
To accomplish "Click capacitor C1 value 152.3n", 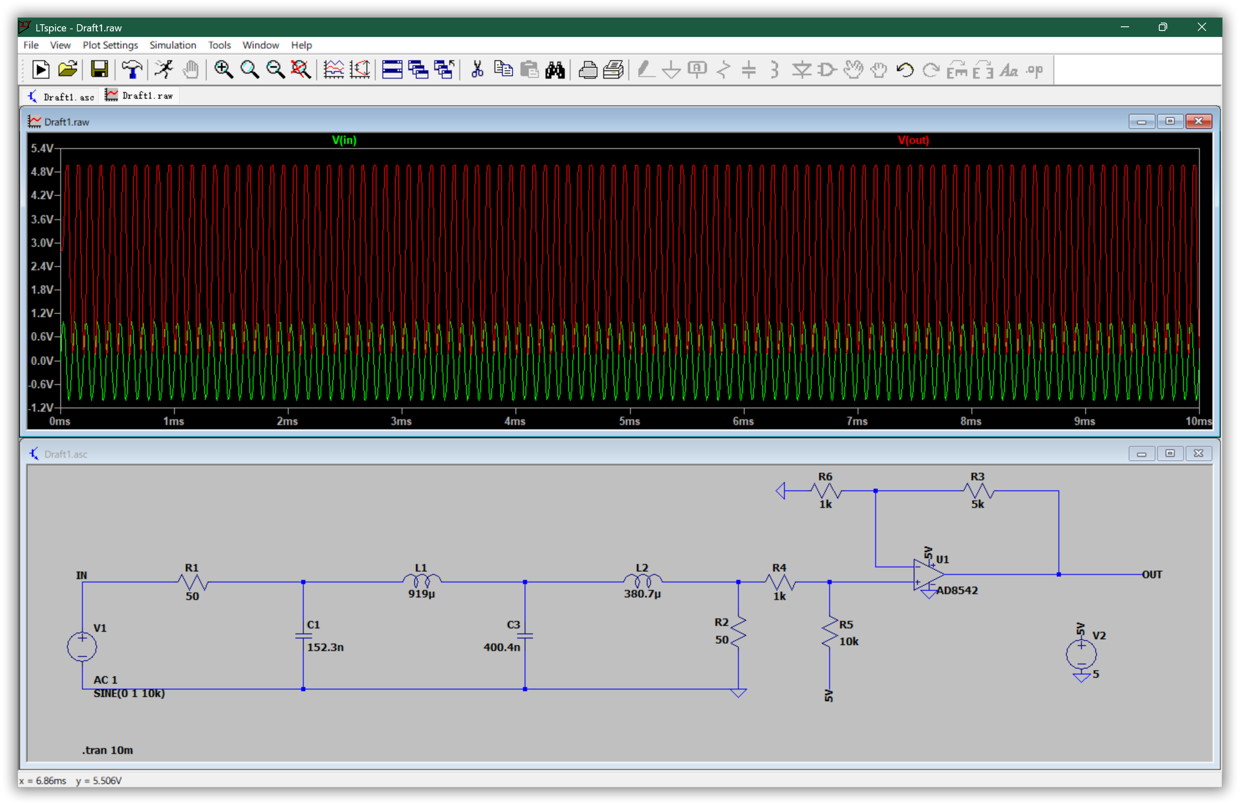I will [325, 646].
